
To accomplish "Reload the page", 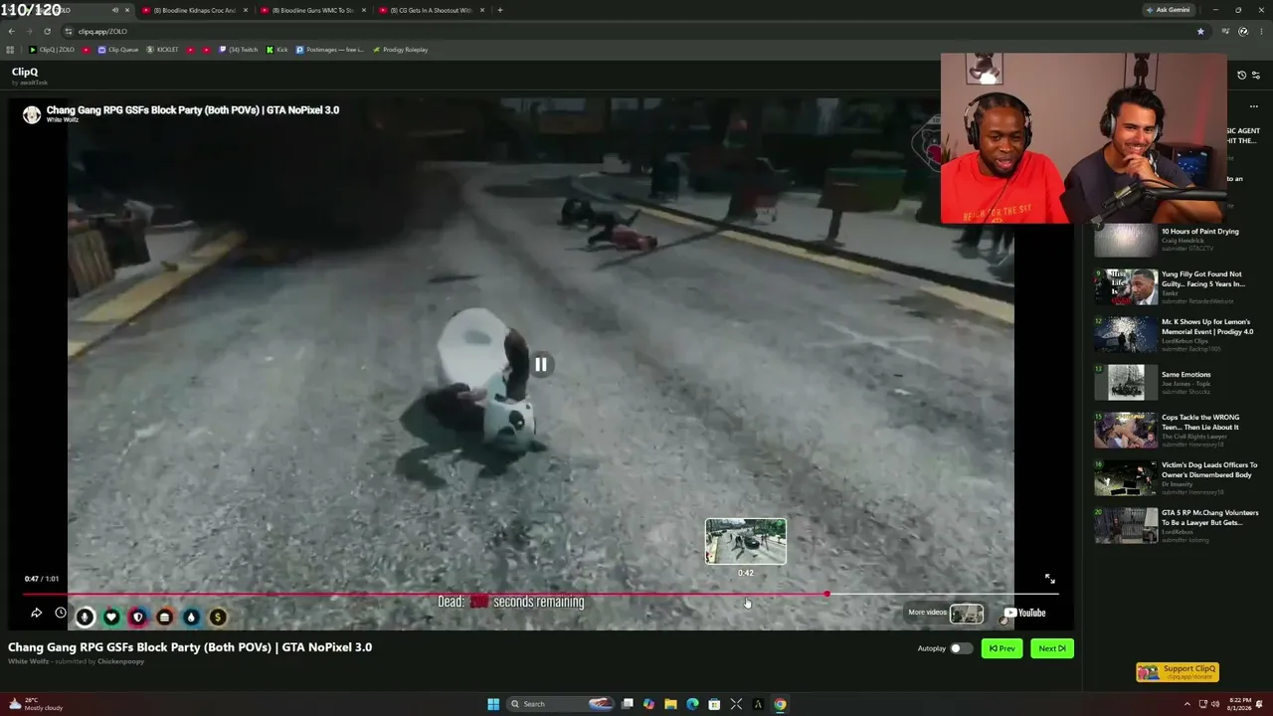I will [x=47, y=31].
